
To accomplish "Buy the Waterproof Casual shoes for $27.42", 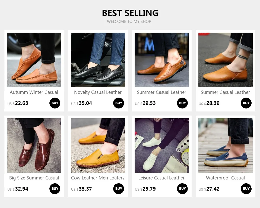I will [246, 189].
